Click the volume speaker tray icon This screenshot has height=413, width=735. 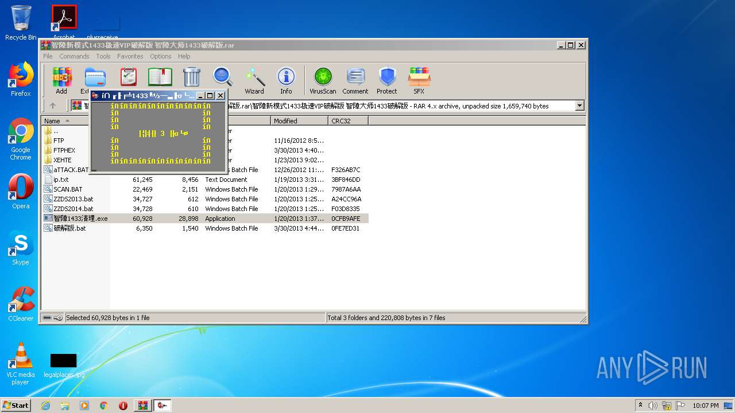(653, 406)
